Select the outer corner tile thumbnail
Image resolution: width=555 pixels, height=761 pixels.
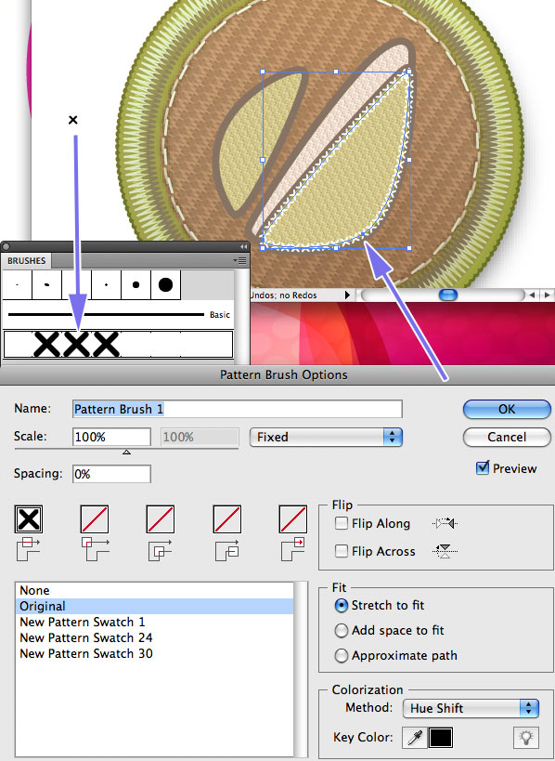point(95,518)
